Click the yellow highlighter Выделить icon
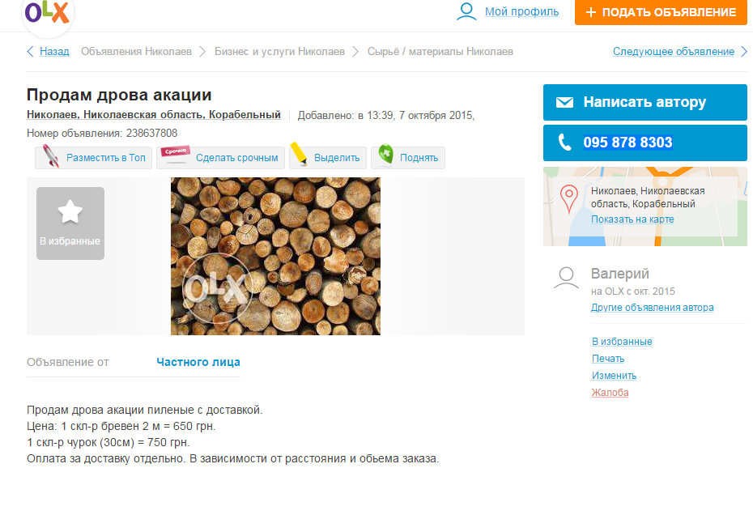Screen dimensions: 753x515 click(x=299, y=155)
